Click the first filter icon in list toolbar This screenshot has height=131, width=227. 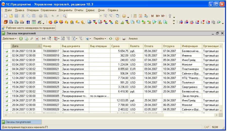63,39
